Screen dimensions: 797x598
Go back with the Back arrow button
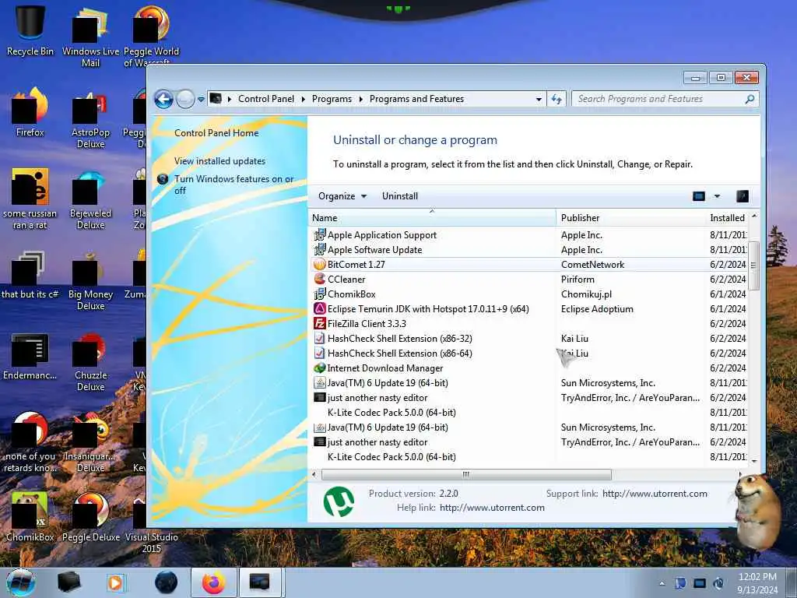[x=163, y=99]
